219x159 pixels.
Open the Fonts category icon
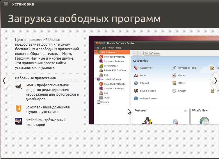tap(136, 75)
